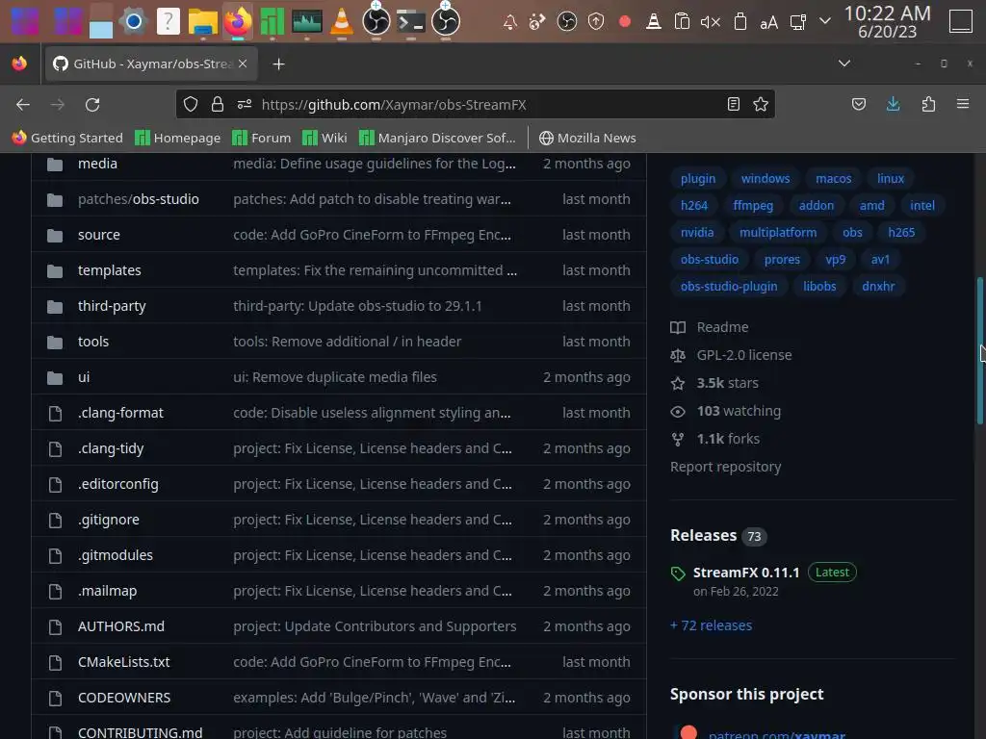Click the page vertical scrollbar
This screenshot has width=986, height=739.
click(979, 351)
